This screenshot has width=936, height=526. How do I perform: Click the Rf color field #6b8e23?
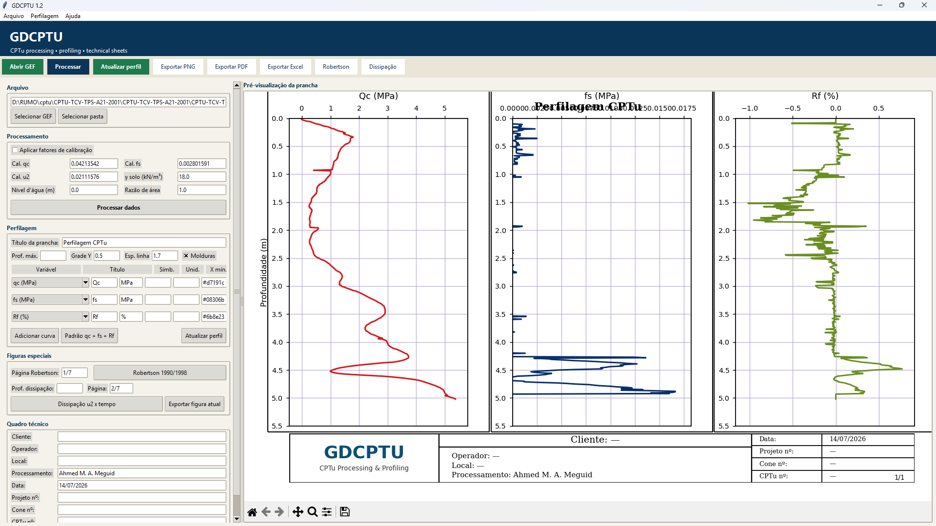click(x=214, y=317)
